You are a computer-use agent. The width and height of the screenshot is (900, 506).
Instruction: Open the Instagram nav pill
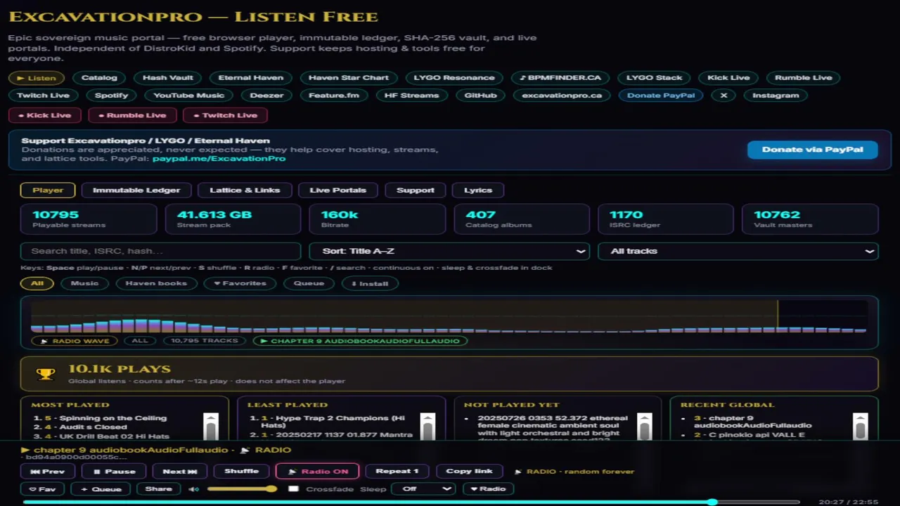point(776,96)
